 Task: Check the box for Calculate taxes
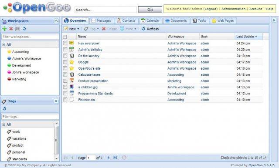(65, 74)
